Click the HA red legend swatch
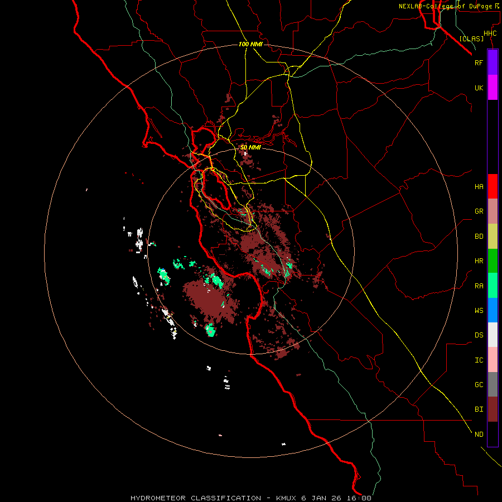The image size is (502, 502). (493, 186)
